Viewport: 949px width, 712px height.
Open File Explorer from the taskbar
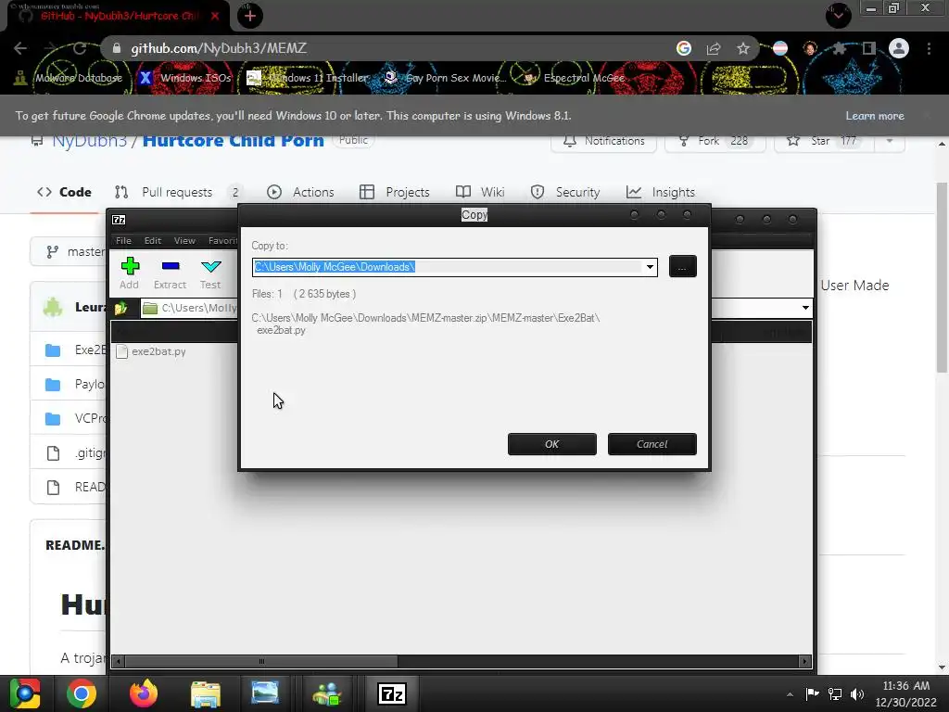(206, 693)
